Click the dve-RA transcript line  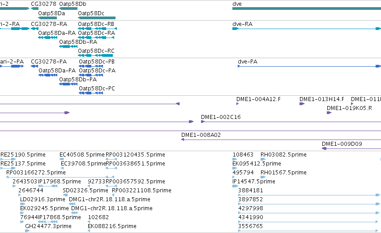(307, 29)
